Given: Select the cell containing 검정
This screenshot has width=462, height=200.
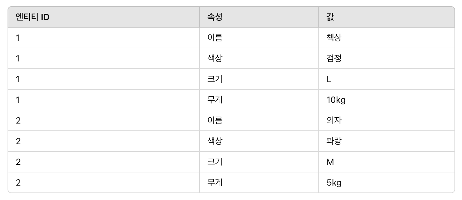Looking at the screenshot, I should (x=387, y=58).
